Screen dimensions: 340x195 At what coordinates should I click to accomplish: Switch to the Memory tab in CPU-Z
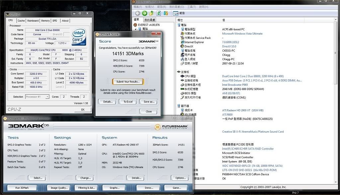coord(45,21)
